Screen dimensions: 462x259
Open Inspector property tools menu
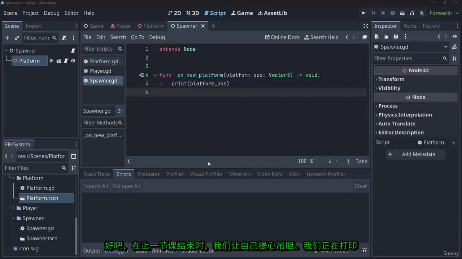tap(455, 58)
